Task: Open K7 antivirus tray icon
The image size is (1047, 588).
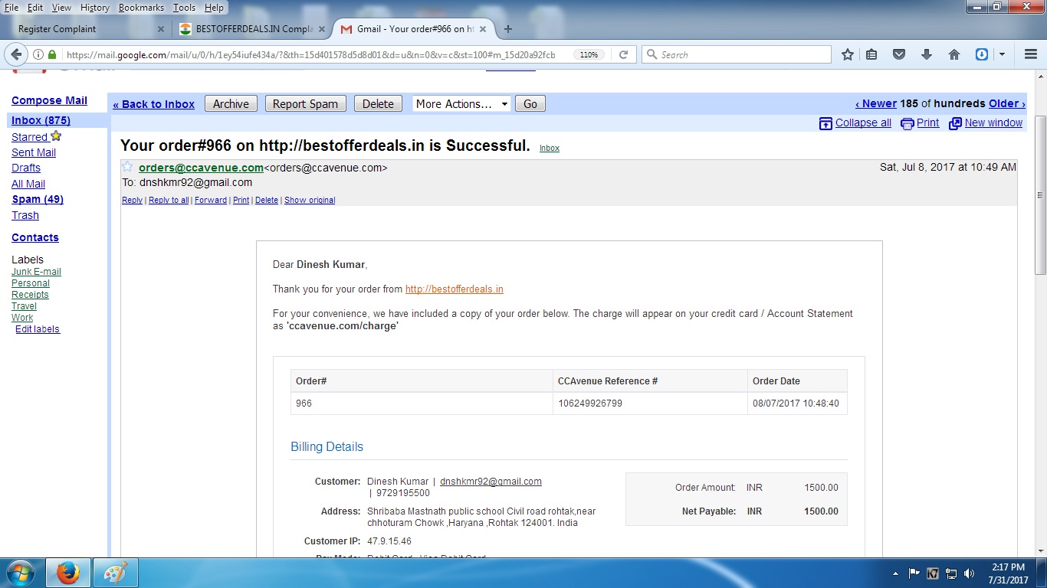Action: (933, 573)
